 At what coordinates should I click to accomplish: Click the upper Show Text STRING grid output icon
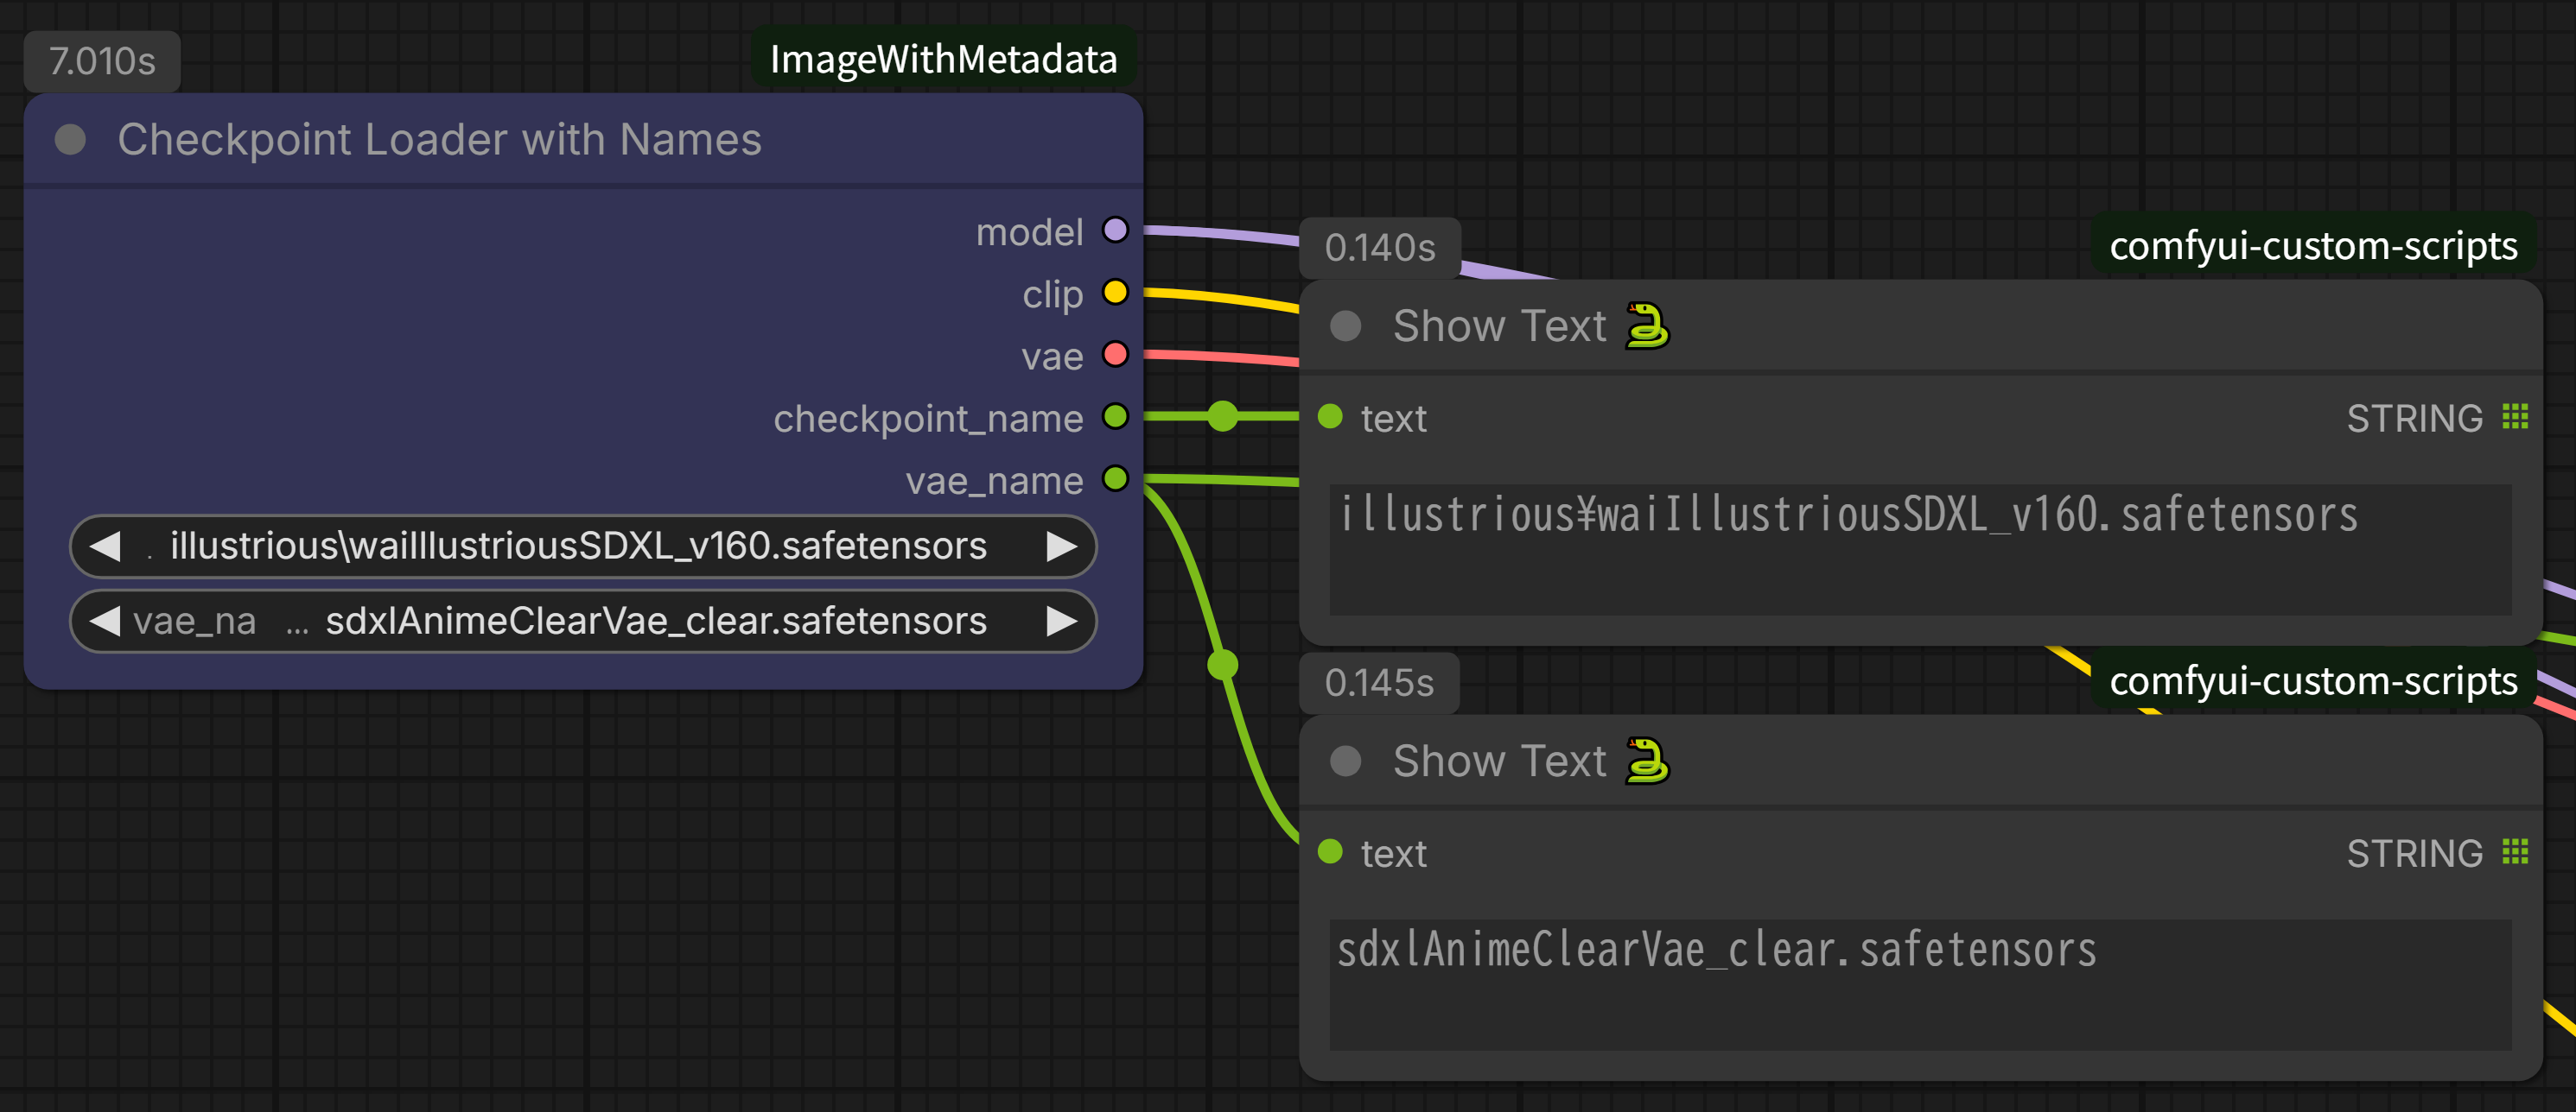click(x=2515, y=417)
